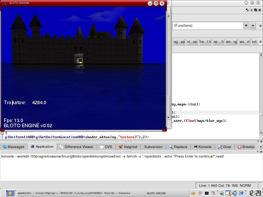This screenshot has height=197, width=263.
Task: Click the orange tray icon after the BLOTO ENGINE taskbar entry
Action: (x=193, y=193)
